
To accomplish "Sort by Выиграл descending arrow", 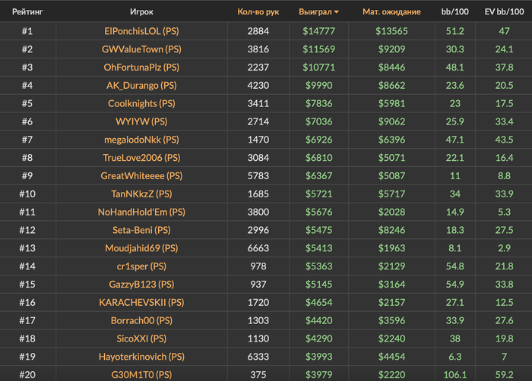I will [x=337, y=12].
